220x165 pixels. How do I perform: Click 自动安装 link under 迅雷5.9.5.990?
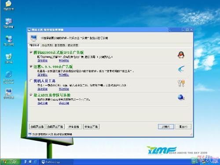click(43, 75)
